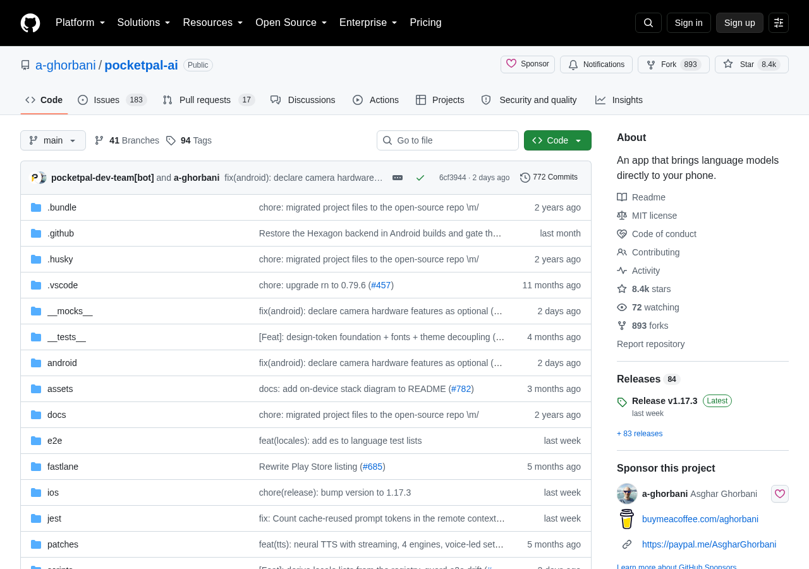Open the Activity pulse link
The width and height of the screenshot is (809, 569).
pyautogui.click(x=638, y=271)
